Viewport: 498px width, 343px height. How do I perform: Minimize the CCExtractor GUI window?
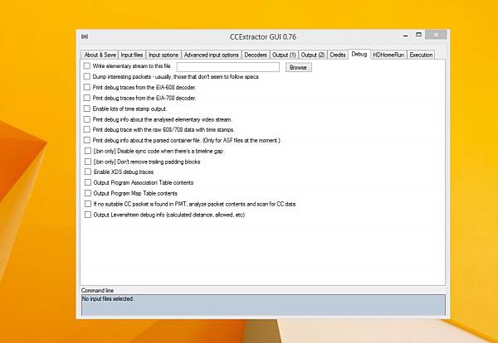tap(406, 36)
